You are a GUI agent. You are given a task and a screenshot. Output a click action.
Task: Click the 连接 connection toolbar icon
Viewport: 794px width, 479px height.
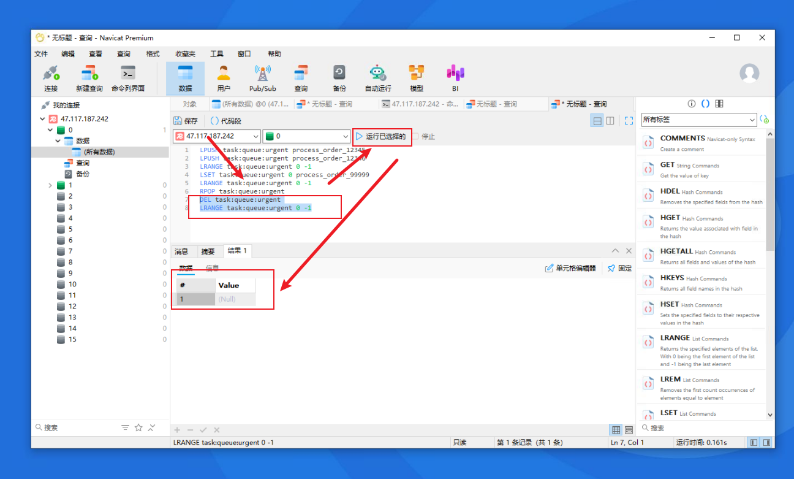click(51, 79)
